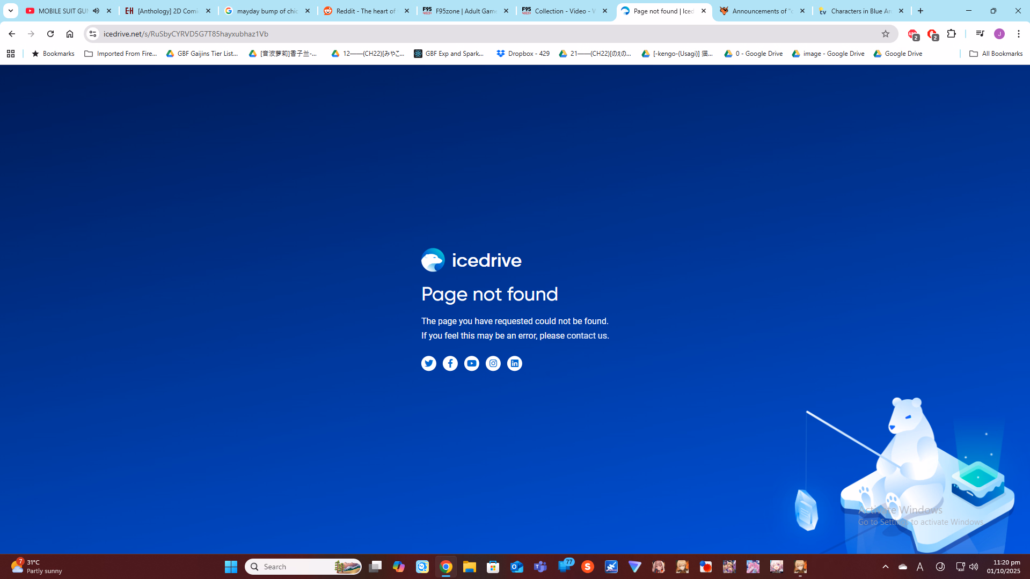1030x579 pixels.
Task: Open Icedrive's LinkedIn social icon
Action: coord(514,363)
